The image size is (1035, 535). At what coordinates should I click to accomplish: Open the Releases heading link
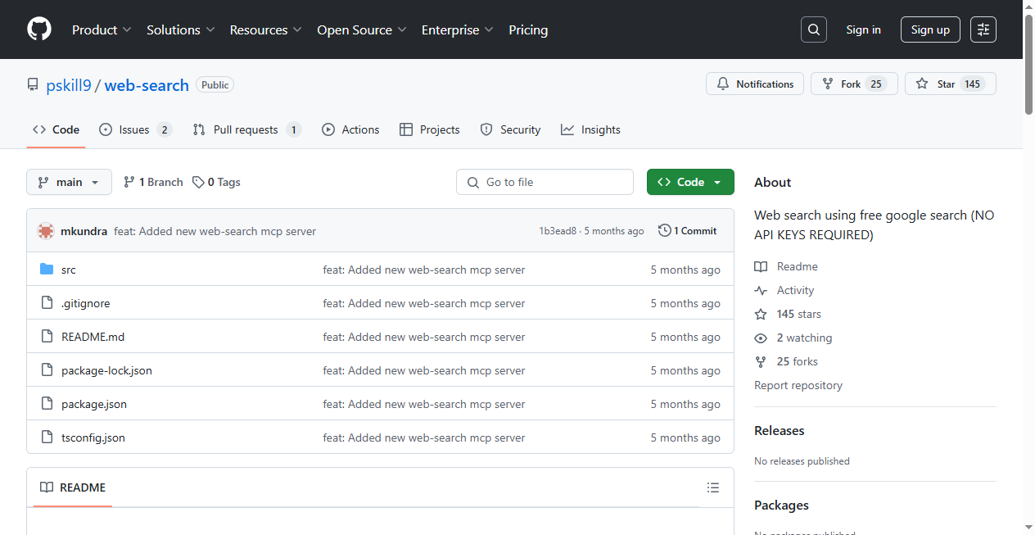click(780, 431)
